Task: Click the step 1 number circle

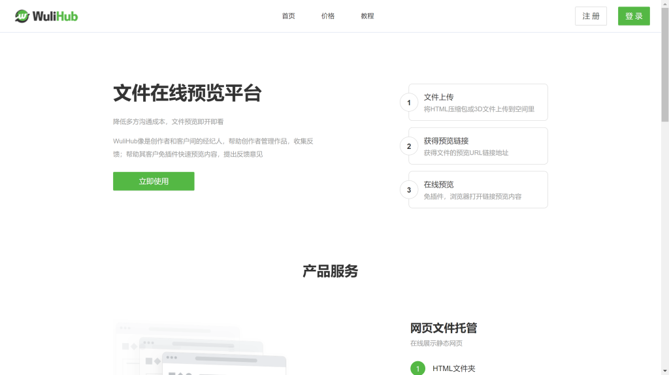Action: coord(409,103)
